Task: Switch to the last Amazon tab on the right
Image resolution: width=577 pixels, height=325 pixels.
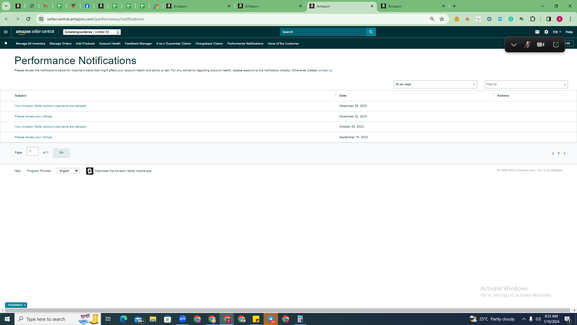Action: (413, 6)
